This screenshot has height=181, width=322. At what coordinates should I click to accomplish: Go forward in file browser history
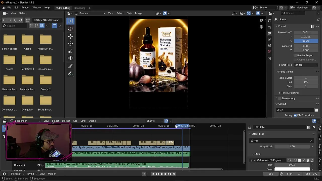click(10, 20)
